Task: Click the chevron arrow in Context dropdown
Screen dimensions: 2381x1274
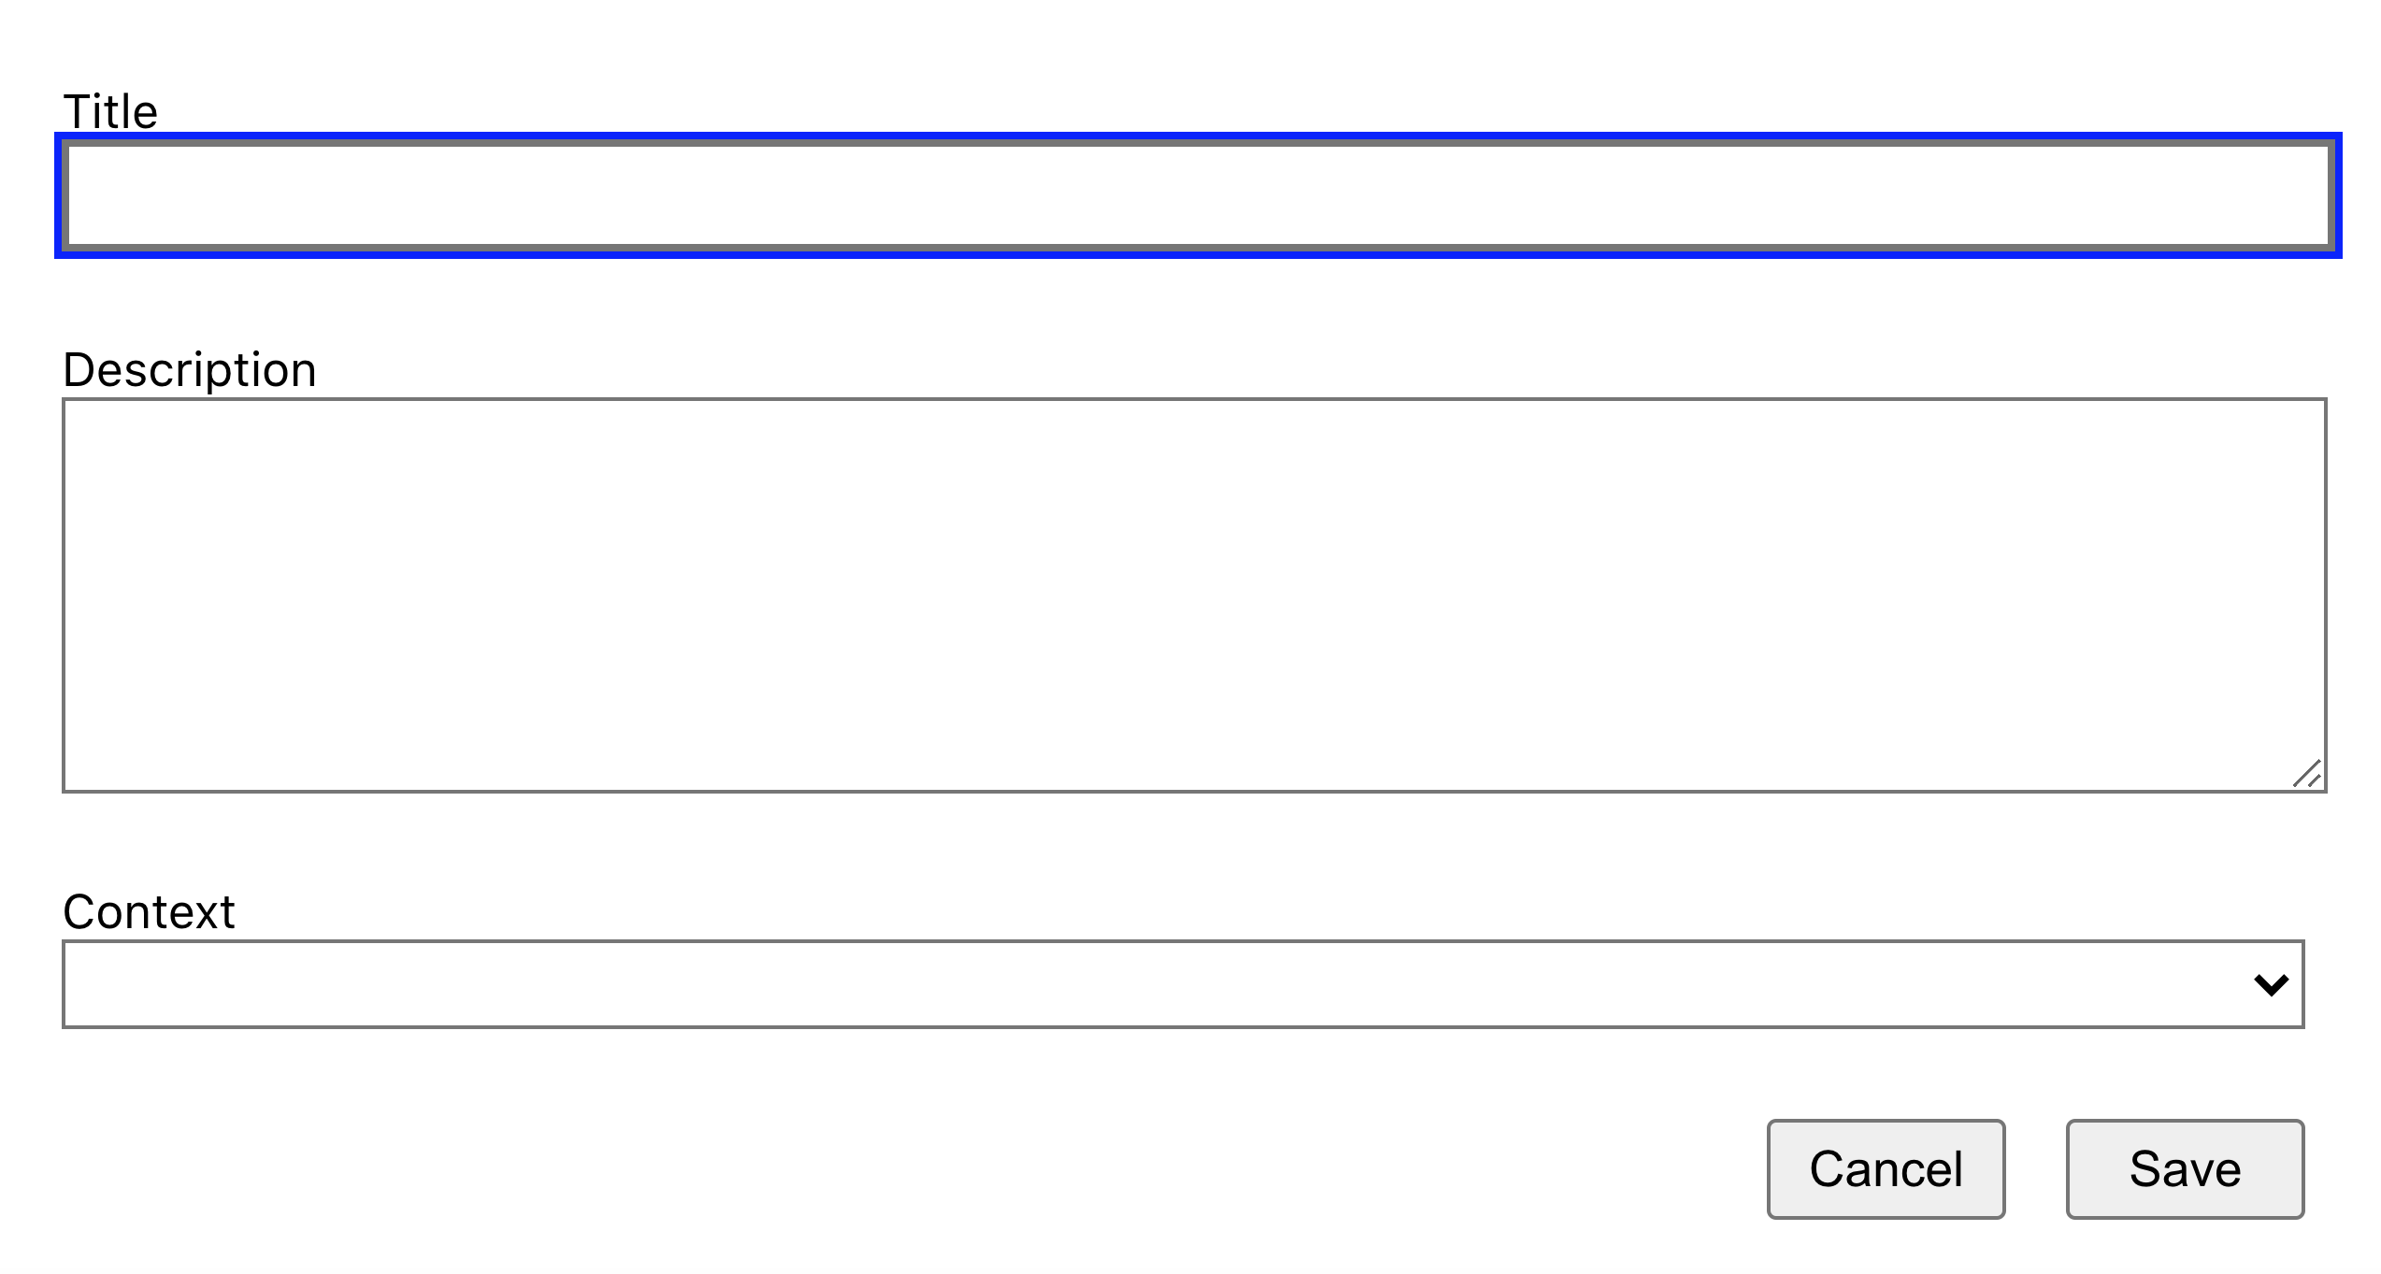Action: (x=2271, y=984)
